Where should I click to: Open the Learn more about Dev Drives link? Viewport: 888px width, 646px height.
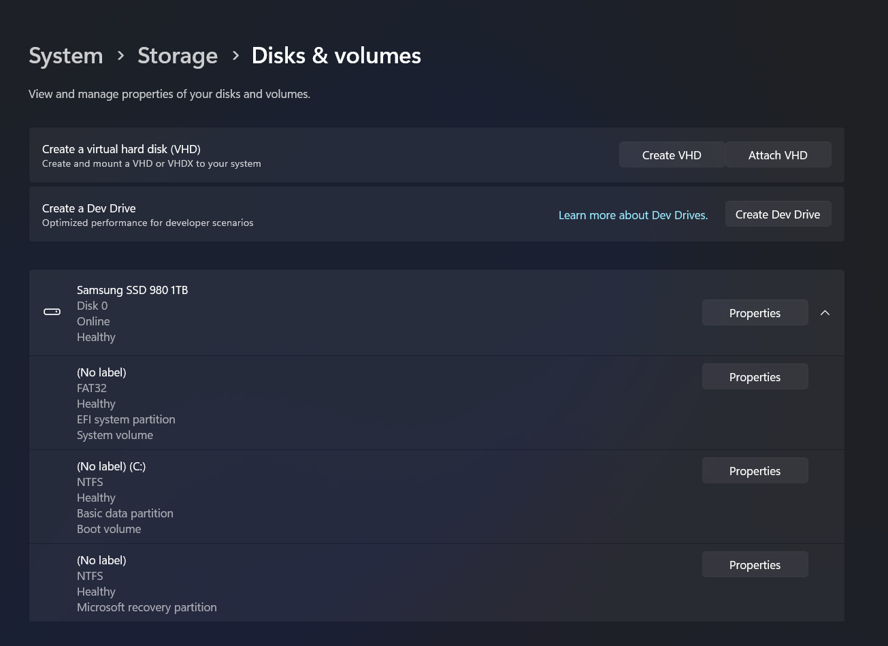(x=633, y=214)
